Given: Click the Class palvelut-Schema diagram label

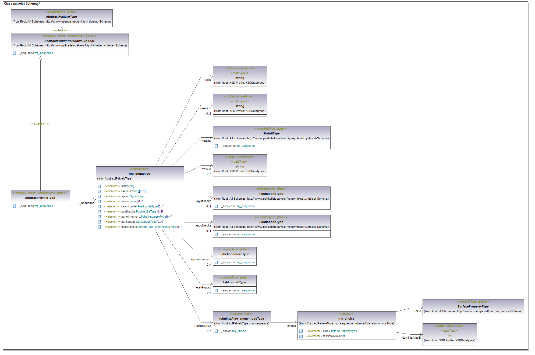Looking at the screenshot, I should coord(21,4).
